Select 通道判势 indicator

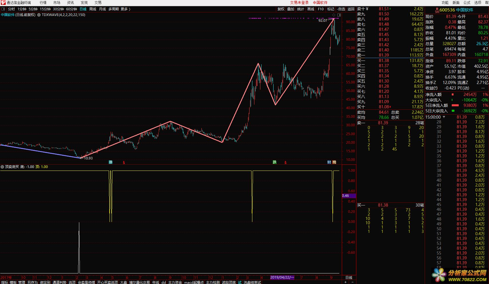tap(60, 282)
